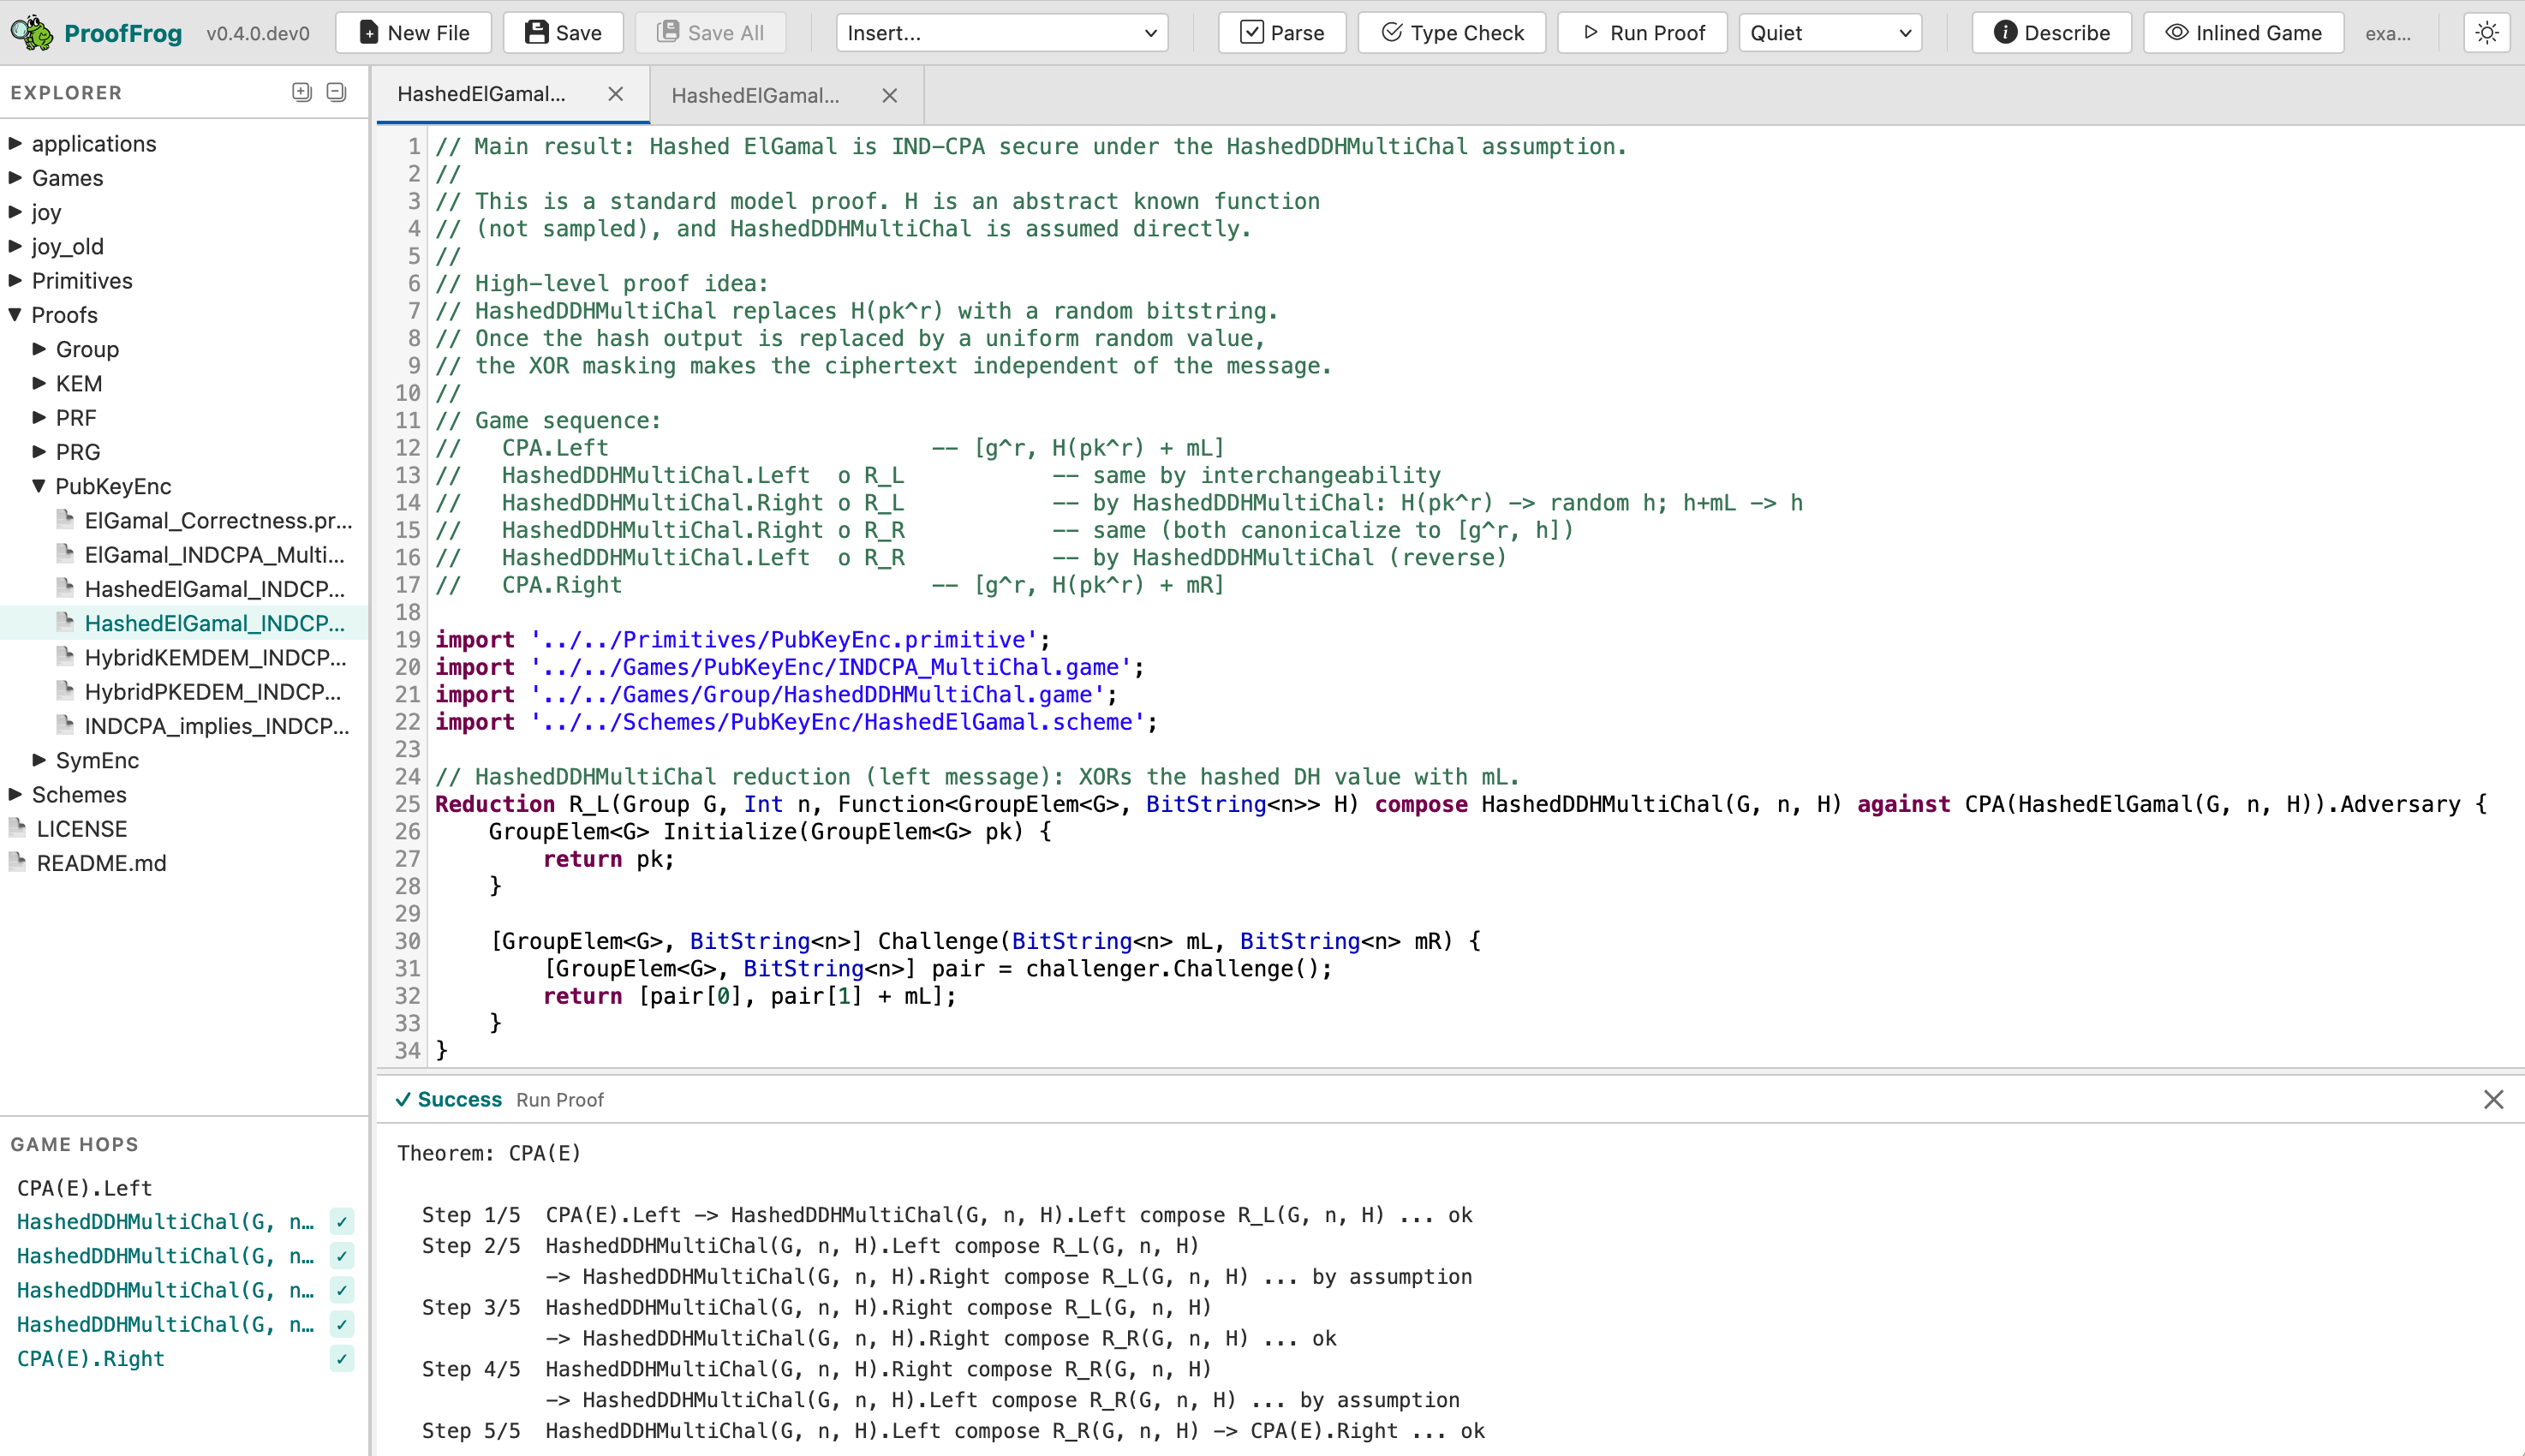Open the Insert... dropdown
The width and height of the screenshot is (2525, 1456).
(1001, 32)
